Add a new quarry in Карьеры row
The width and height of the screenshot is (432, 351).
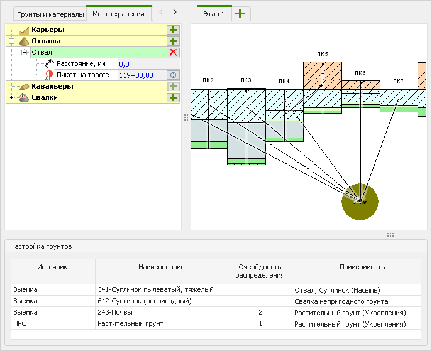pyautogui.click(x=173, y=30)
